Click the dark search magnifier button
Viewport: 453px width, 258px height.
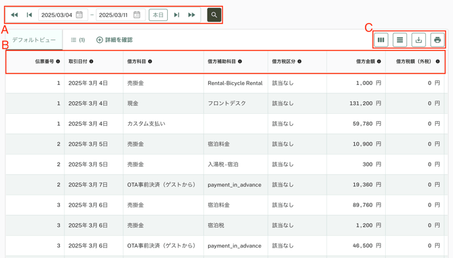tap(214, 14)
